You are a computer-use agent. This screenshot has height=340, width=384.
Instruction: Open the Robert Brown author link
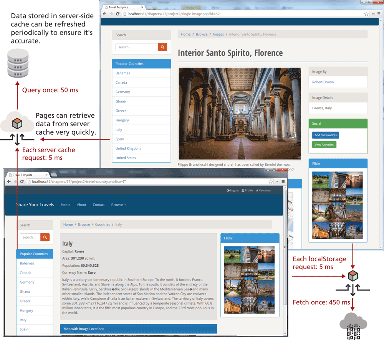323,82
